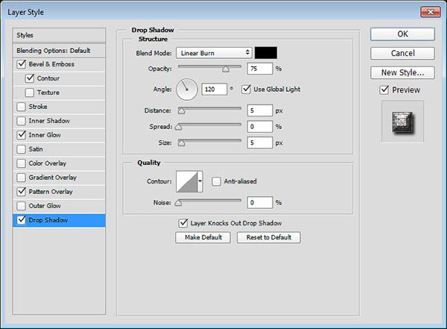Click the New Style... button
Image resolution: width=447 pixels, height=329 pixels.
point(402,72)
